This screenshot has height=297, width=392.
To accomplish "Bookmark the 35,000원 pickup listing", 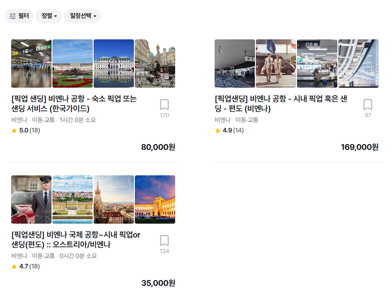I will pos(164,241).
